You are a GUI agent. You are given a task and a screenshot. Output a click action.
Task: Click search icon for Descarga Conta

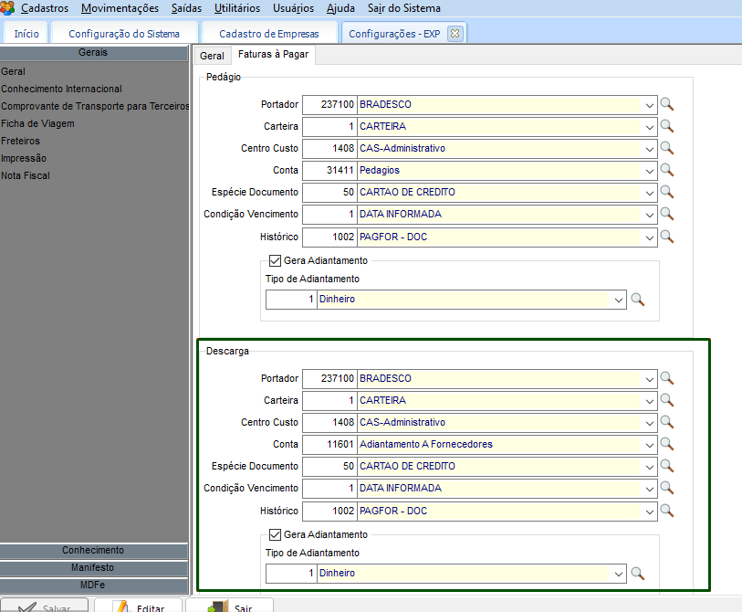point(667,444)
